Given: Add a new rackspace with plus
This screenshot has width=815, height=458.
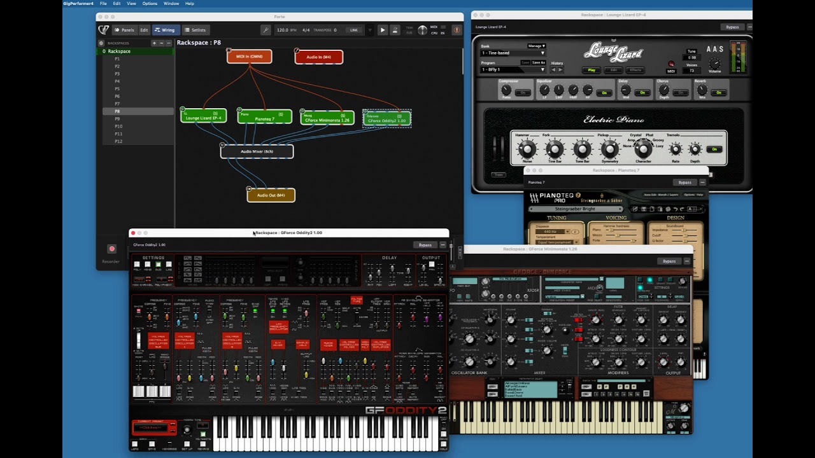Looking at the screenshot, I should click(x=154, y=43).
